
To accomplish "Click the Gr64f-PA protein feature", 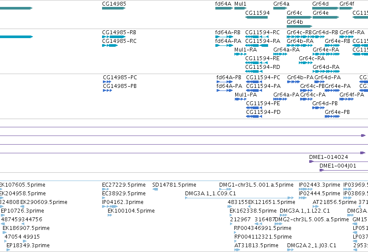I will (x=347, y=99).
